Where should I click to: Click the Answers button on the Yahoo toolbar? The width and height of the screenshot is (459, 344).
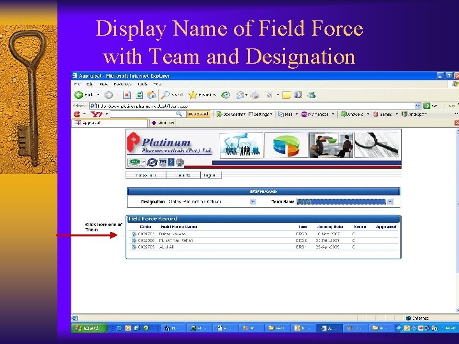tap(352, 115)
